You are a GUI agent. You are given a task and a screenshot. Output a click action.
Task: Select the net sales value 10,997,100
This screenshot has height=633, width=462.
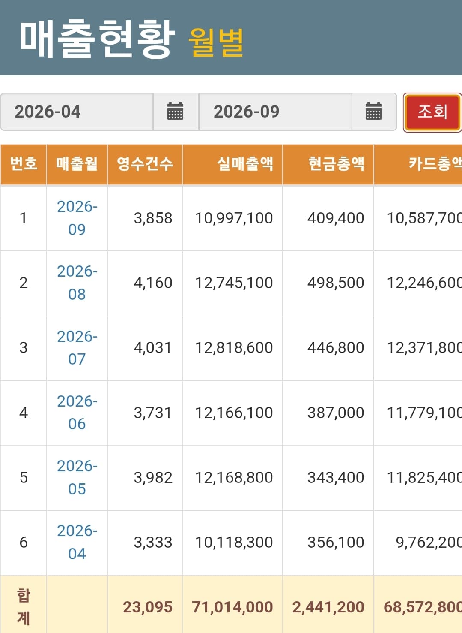click(234, 218)
